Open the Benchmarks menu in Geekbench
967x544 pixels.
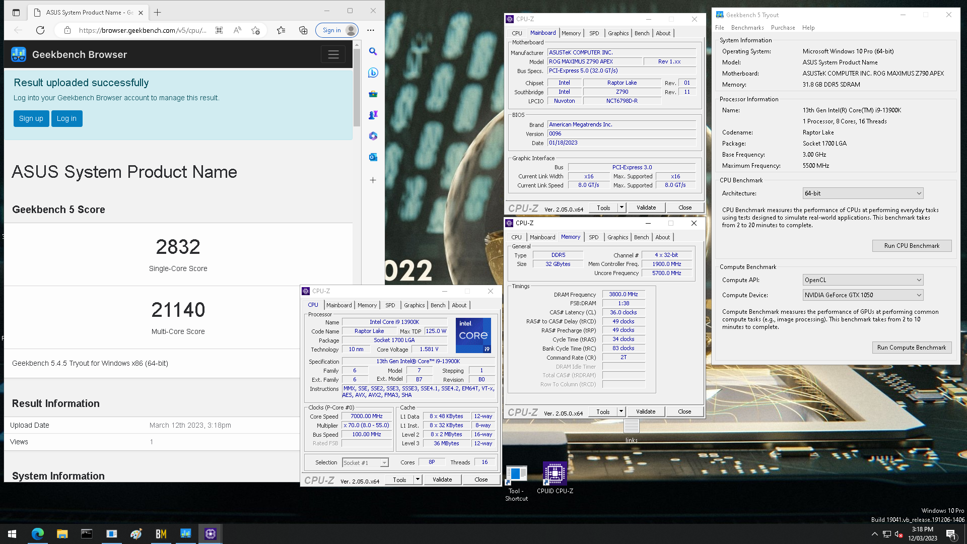747,28
